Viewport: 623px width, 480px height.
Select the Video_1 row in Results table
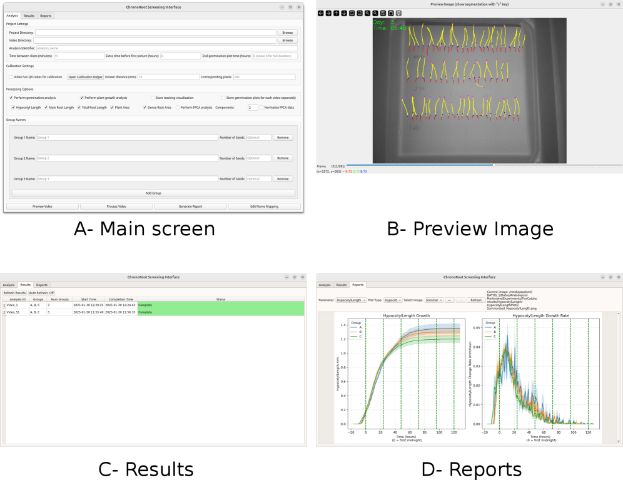(153, 305)
